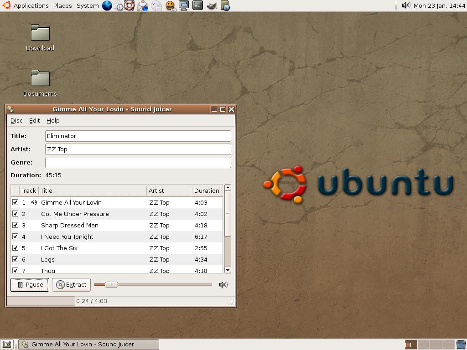Open the Firefox web browser launcher
Viewport: 467px width, 350px height.
(107, 5)
